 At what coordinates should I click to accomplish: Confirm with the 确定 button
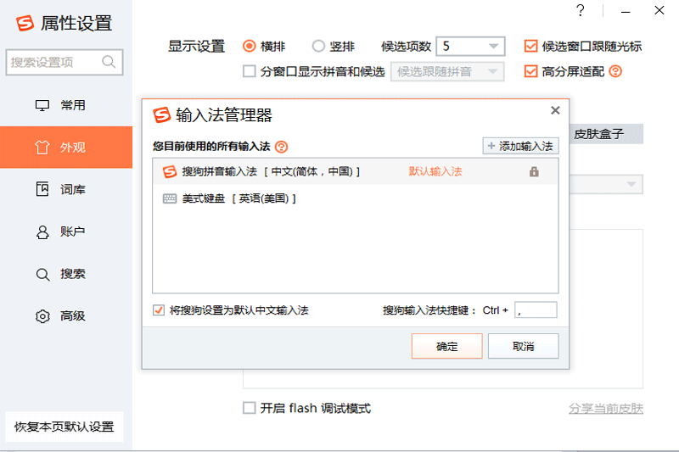pos(447,346)
